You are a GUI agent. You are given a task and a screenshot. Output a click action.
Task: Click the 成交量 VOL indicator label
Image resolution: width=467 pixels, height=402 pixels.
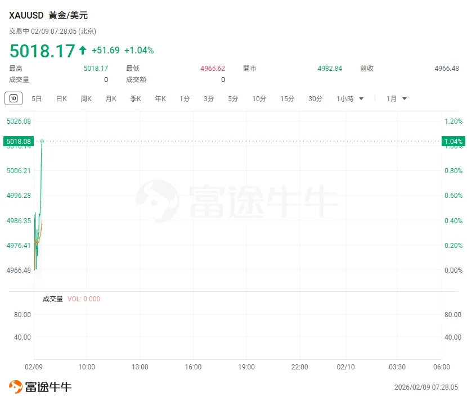[71, 299]
